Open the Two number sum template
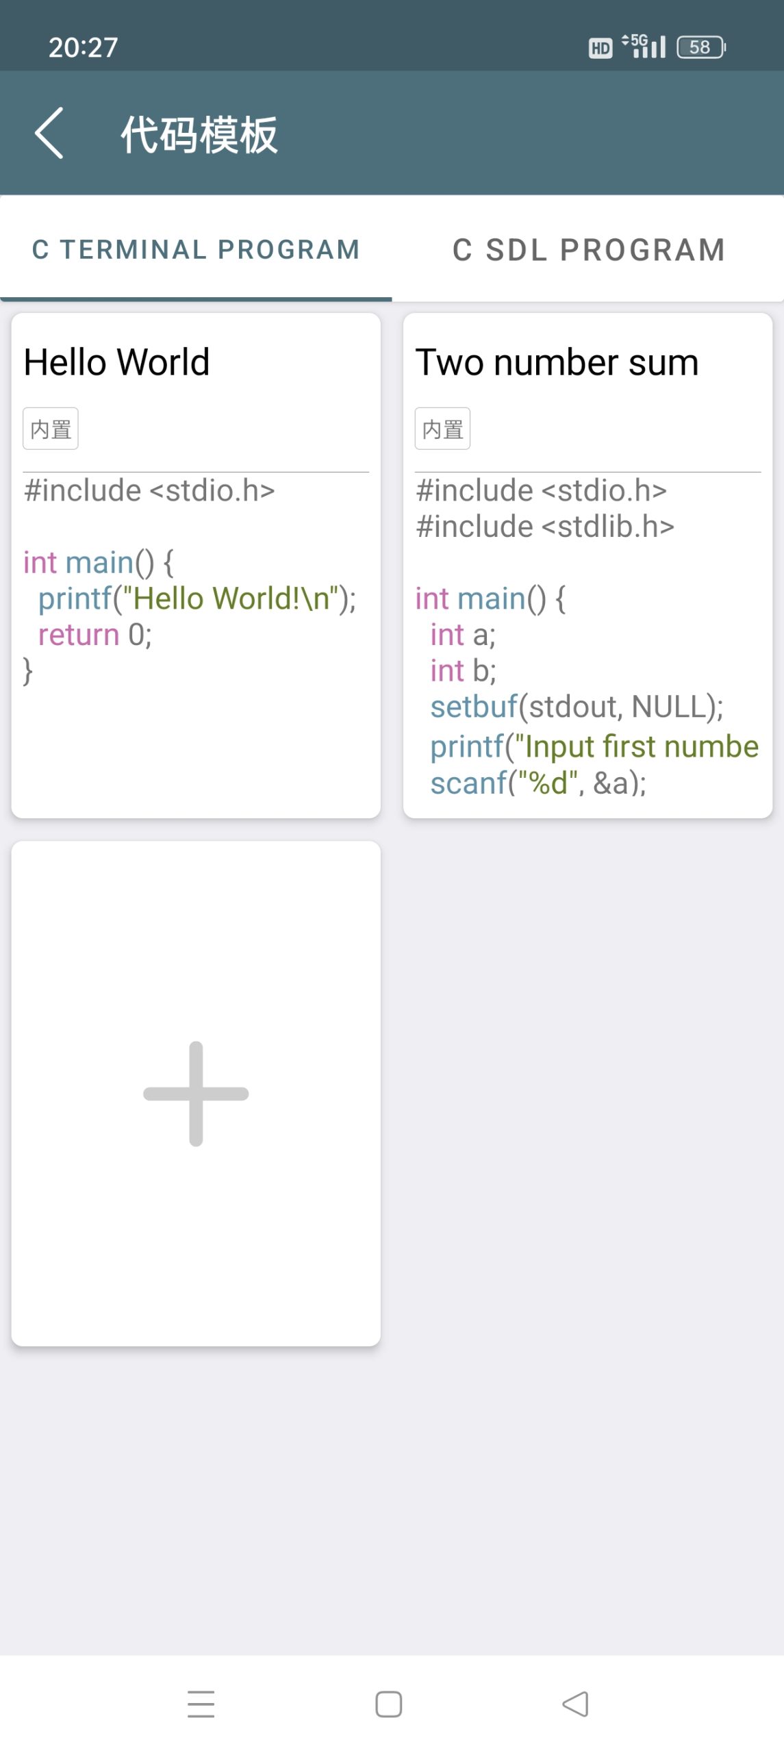 558,362
